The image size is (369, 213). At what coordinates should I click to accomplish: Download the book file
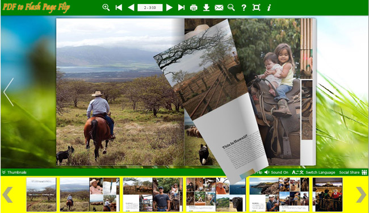coord(206,8)
